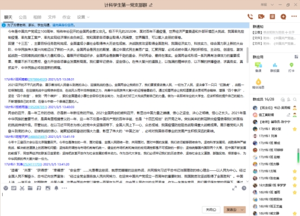Screen dimensions: 300x216
Task: Switch to the 作业 tab
Action: [67, 17]
